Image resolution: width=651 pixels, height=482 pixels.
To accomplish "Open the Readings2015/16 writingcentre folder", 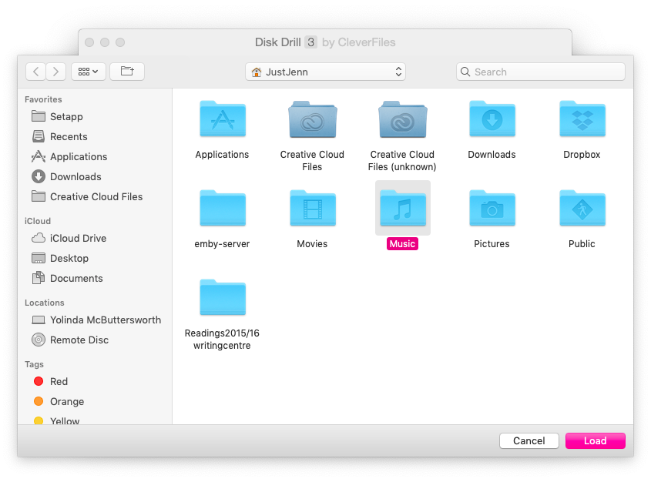I will click(x=222, y=298).
